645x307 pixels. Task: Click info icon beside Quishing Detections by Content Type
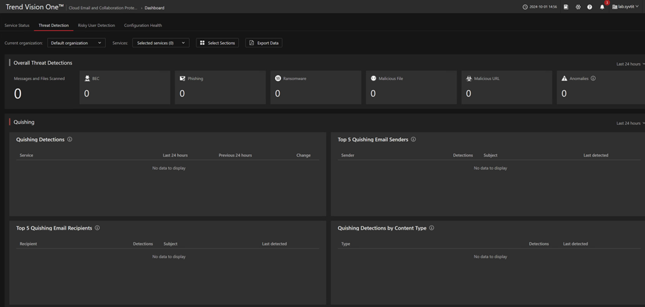click(431, 228)
